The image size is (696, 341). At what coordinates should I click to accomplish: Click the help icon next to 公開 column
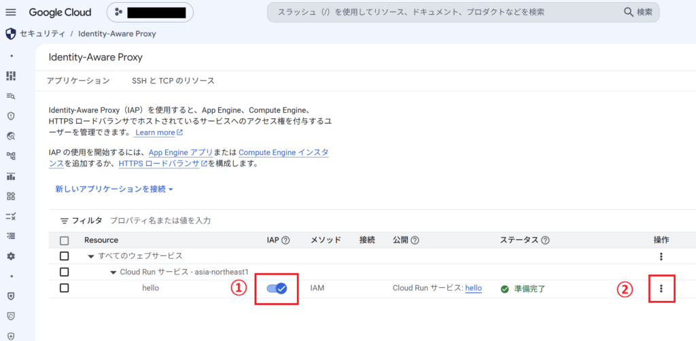415,240
